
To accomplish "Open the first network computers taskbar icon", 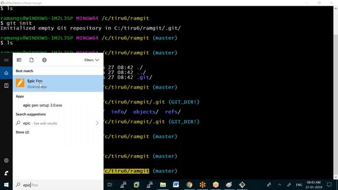I will [x=123, y=185].
